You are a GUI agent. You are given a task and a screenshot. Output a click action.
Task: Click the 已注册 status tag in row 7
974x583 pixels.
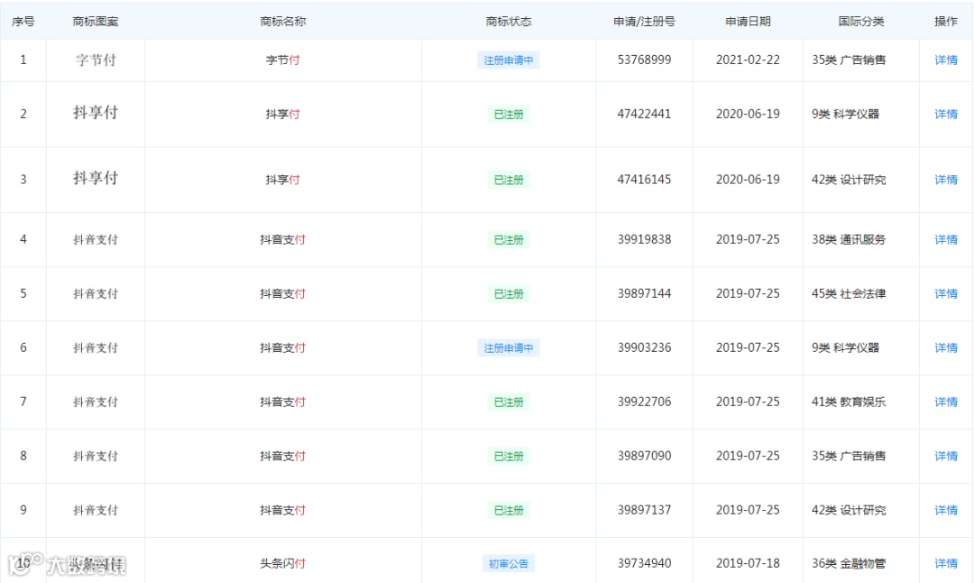click(508, 403)
